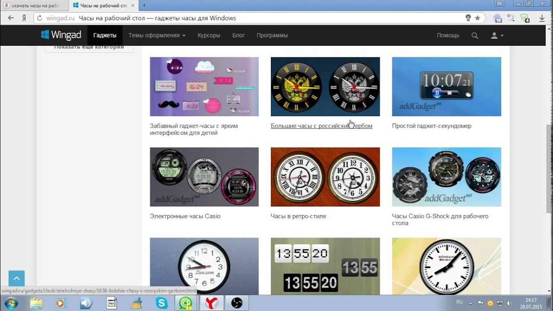Viewport: 553px width, 311px height.
Task: Click the green shield extension icon
Action: point(525,18)
